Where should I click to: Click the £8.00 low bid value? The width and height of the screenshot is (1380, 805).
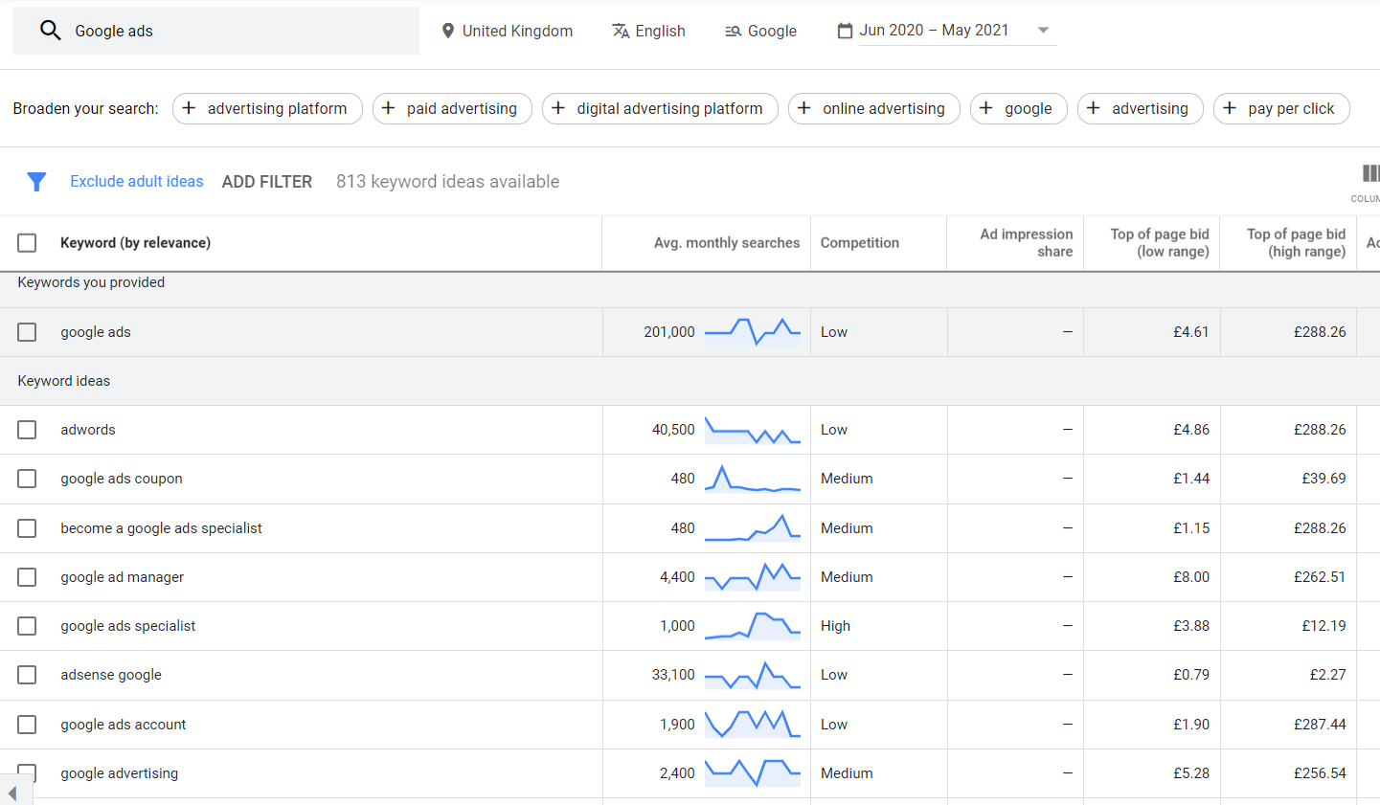(x=1191, y=577)
